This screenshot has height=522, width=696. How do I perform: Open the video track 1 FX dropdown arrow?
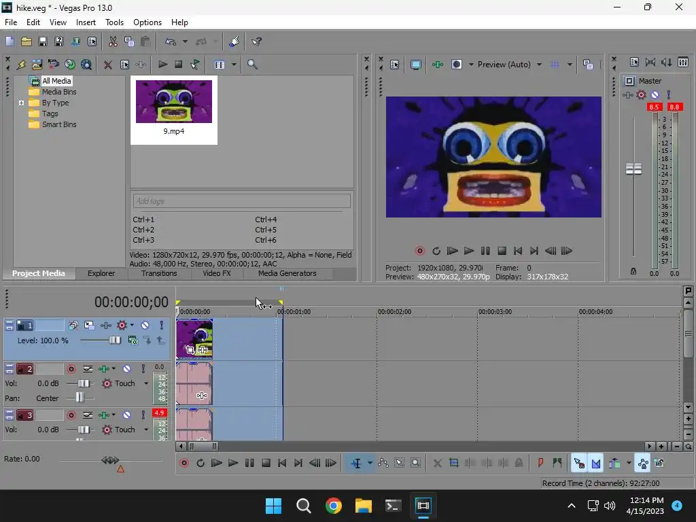click(x=132, y=326)
